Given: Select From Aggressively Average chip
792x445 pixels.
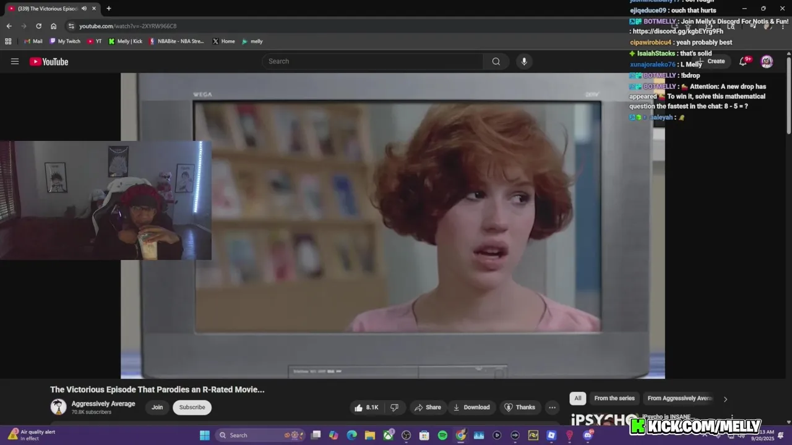Looking at the screenshot, I should click(680, 399).
